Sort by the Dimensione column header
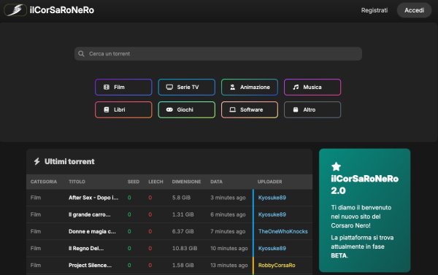This screenshot has width=438, height=275. (x=186, y=182)
